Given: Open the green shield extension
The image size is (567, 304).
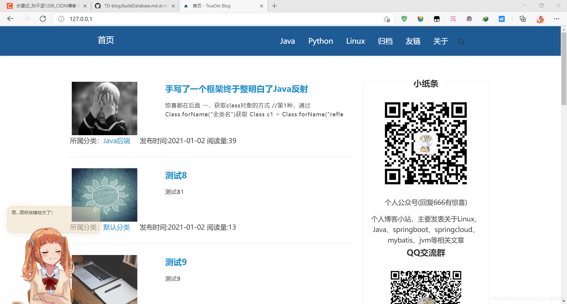Looking at the screenshot, I should [x=404, y=19].
